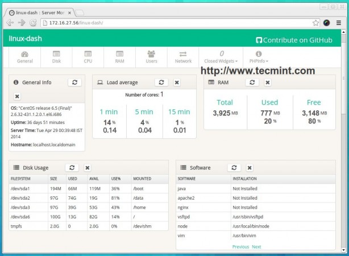This screenshot has height=256, width=349.
Task: Refresh the Software widget
Action: (x=234, y=167)
